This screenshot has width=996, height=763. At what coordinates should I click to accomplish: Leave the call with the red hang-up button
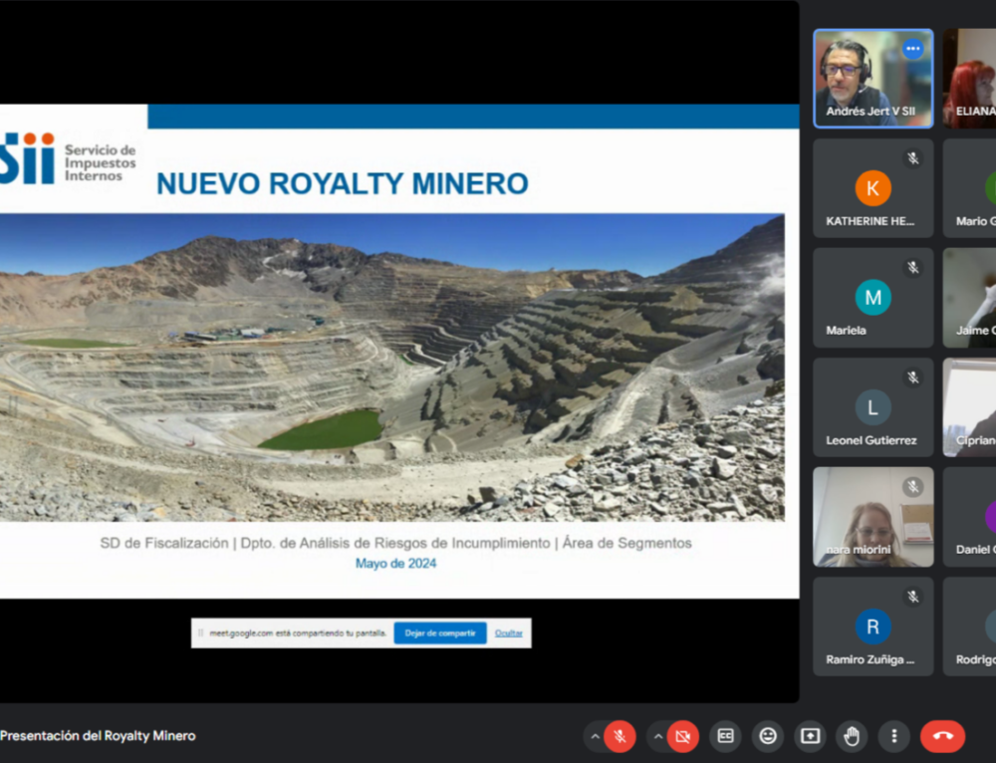(x=942, y=736)
